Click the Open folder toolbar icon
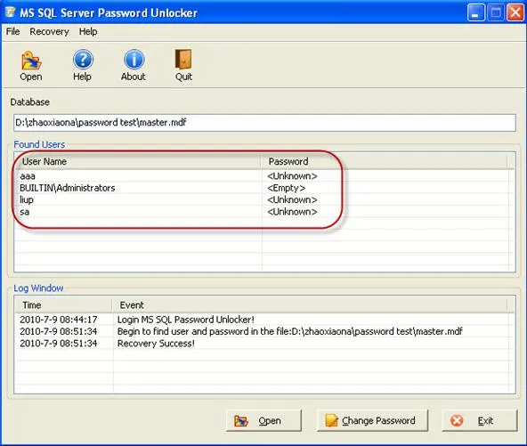Viewport: 527px width, 446px height. pos(31,61)
